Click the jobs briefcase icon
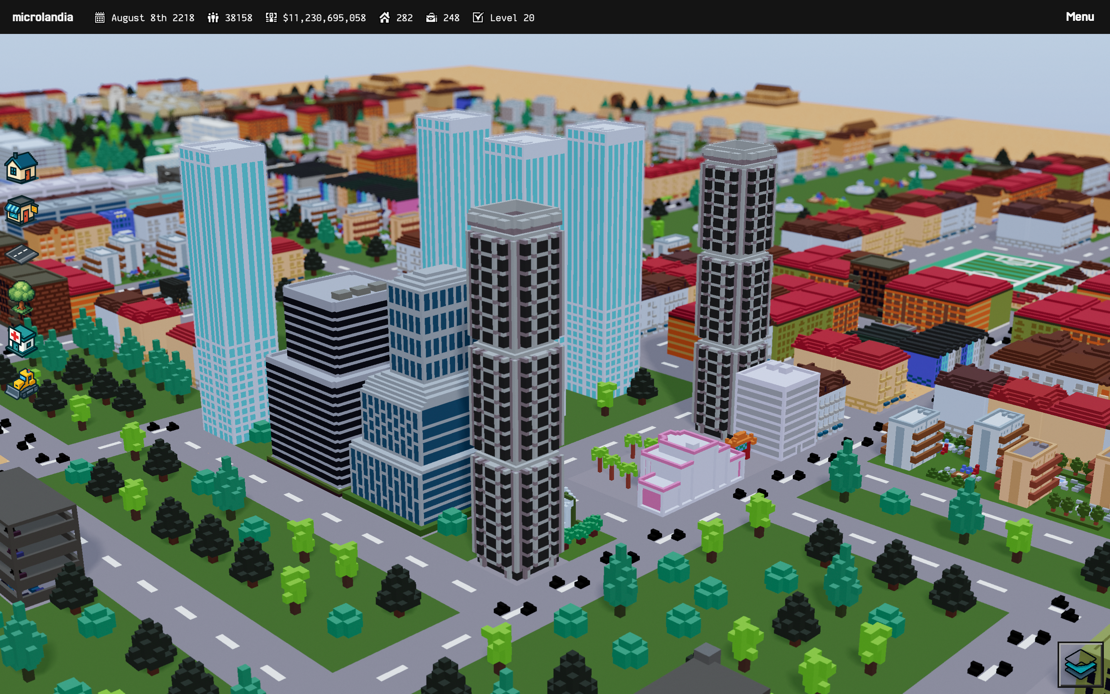The width and height of the screenshot is (1110, 694). point(431,17)
